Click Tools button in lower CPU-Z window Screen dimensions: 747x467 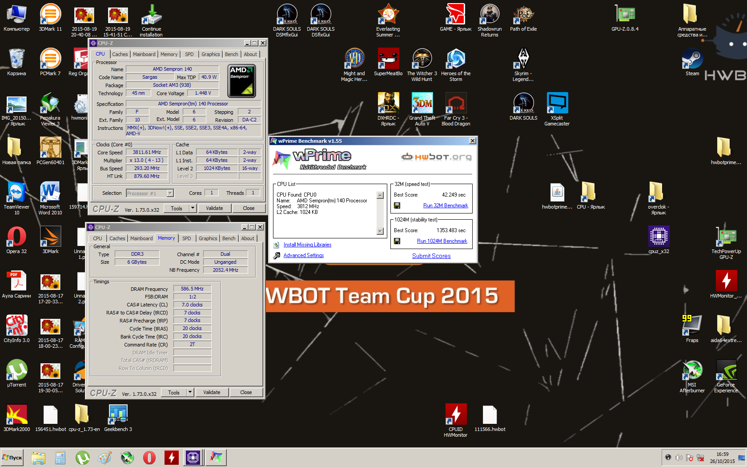(x=174, y=392)
